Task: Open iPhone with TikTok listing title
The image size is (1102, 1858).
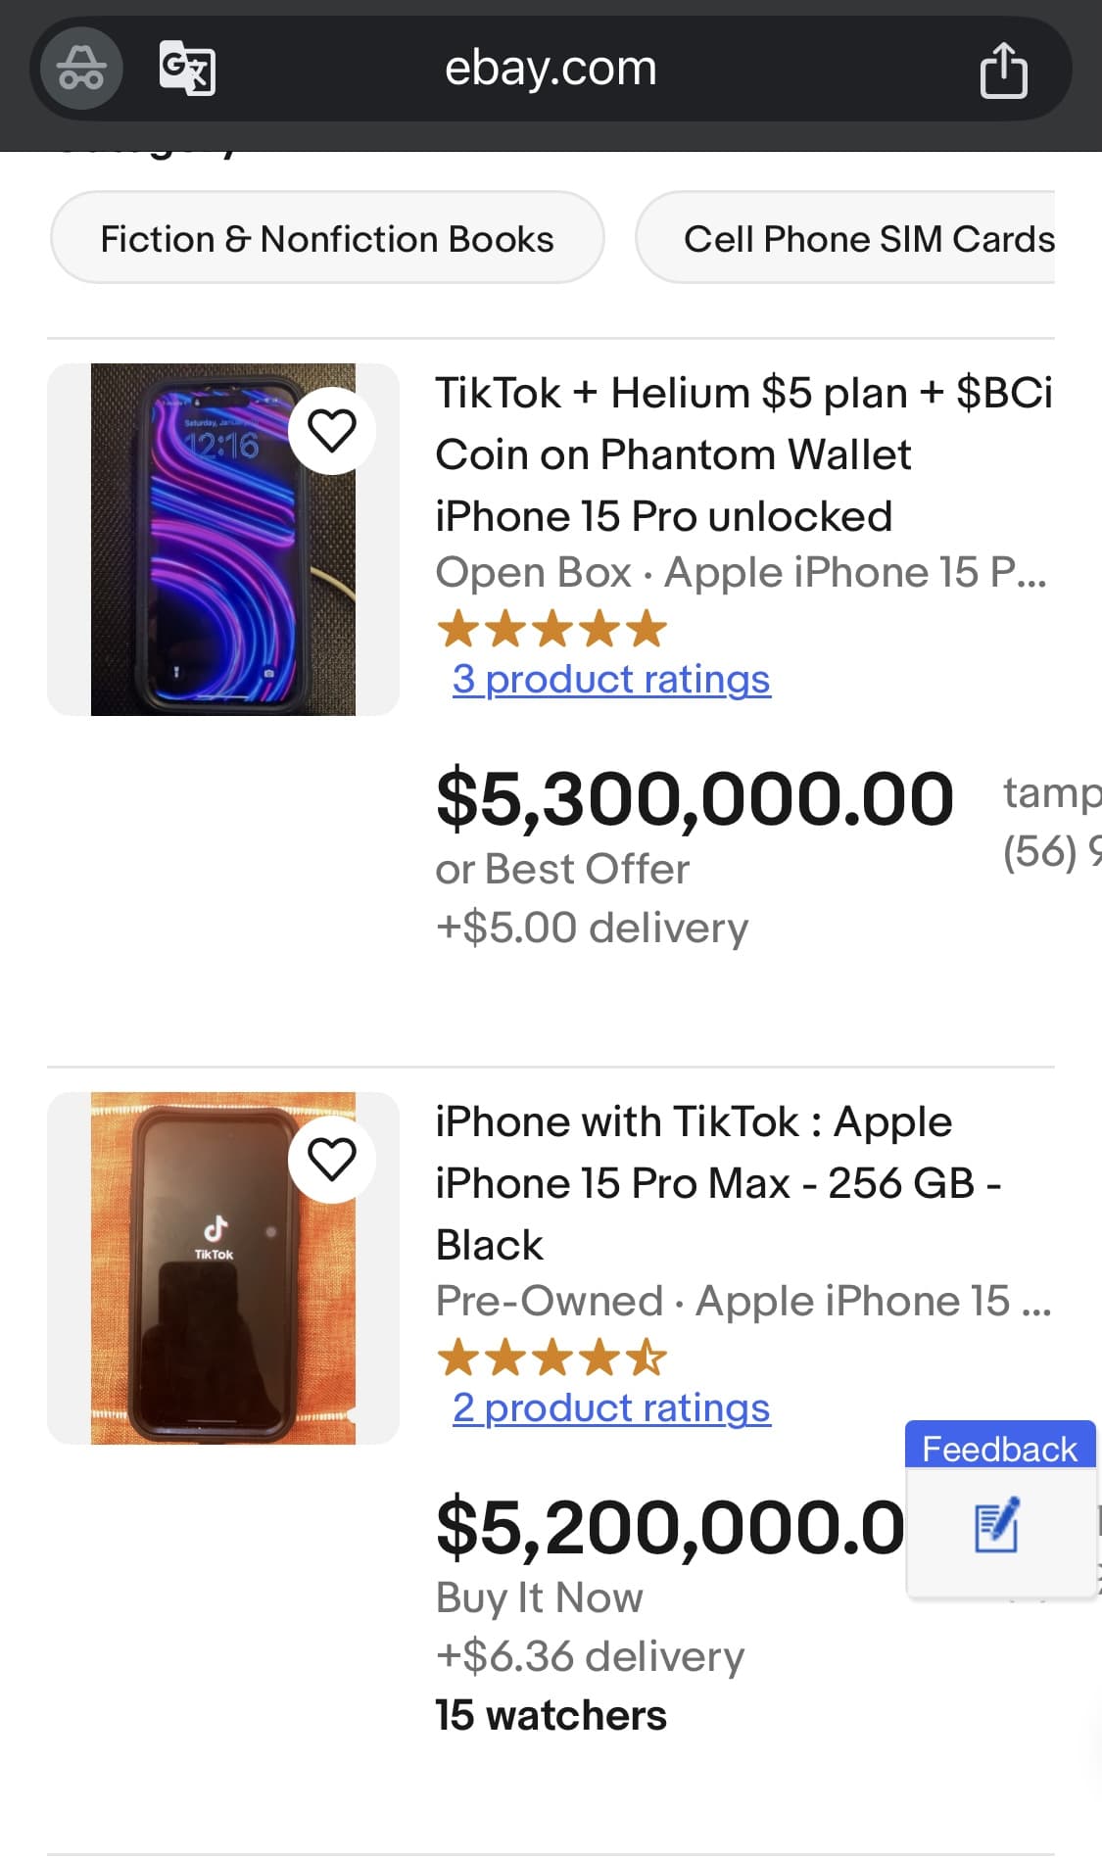Action: point(718,1183)
